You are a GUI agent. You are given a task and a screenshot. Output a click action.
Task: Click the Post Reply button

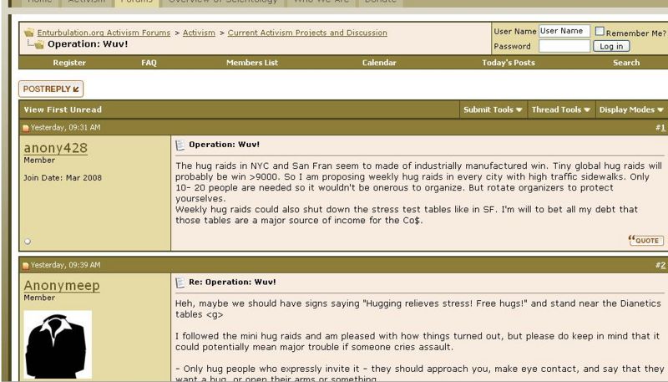(x=51, y=89)
